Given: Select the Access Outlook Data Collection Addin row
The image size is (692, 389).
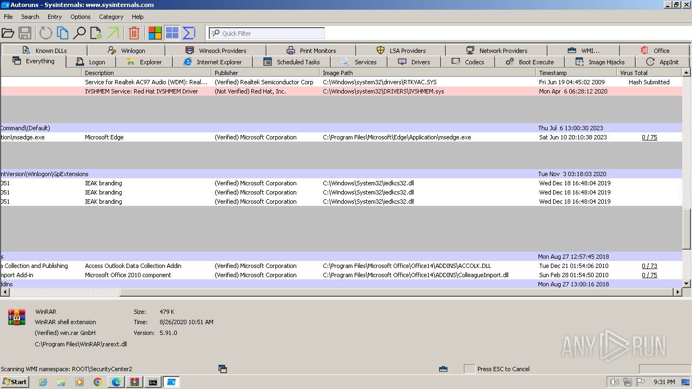Looking at the screenshot, I should 341,266.
